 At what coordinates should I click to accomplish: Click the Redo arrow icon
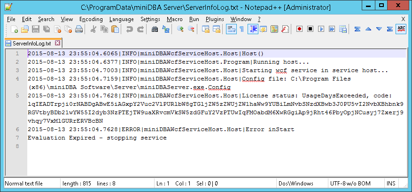point(140,29)
